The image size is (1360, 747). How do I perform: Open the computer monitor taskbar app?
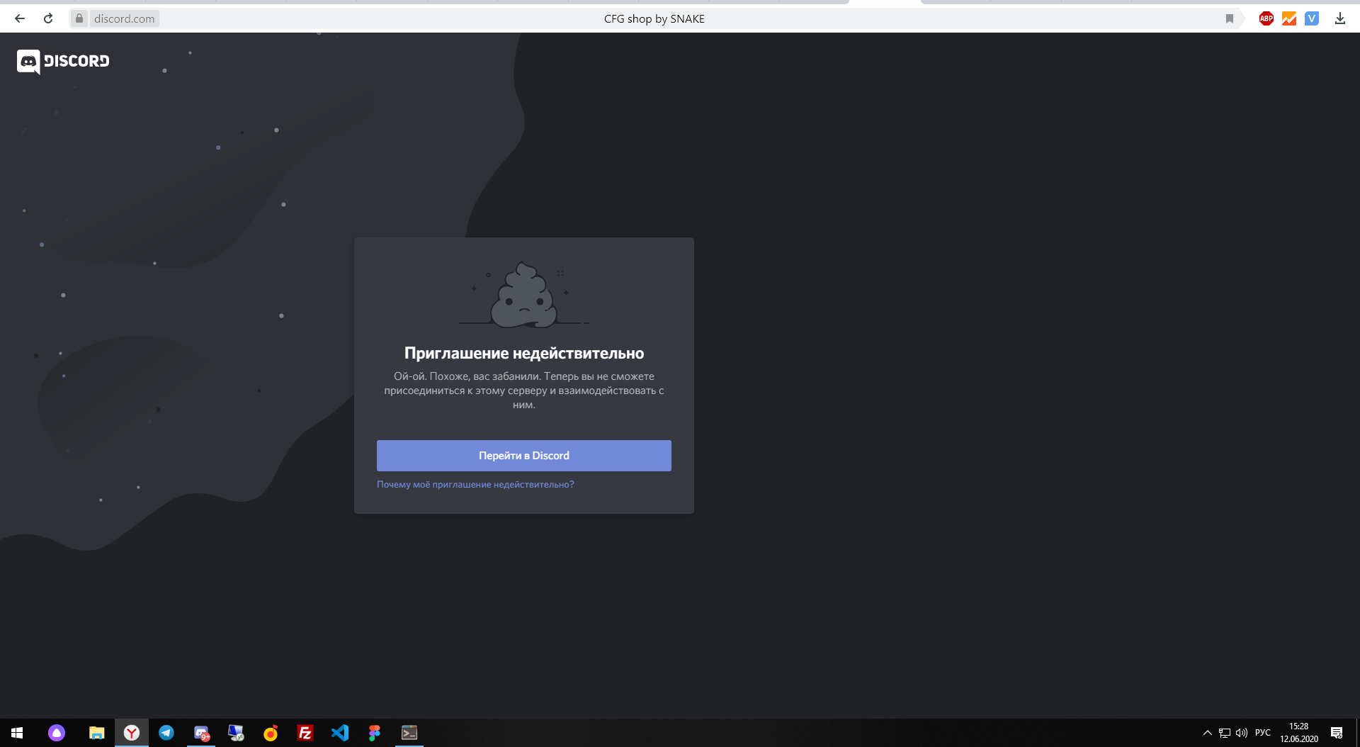click(236, 733)
